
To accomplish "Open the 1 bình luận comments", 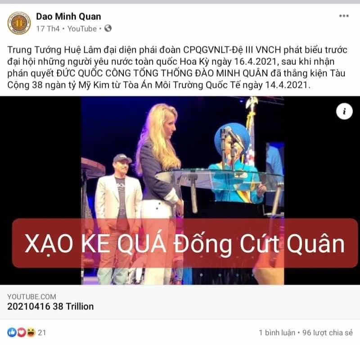I will click(x=277, y=332).
